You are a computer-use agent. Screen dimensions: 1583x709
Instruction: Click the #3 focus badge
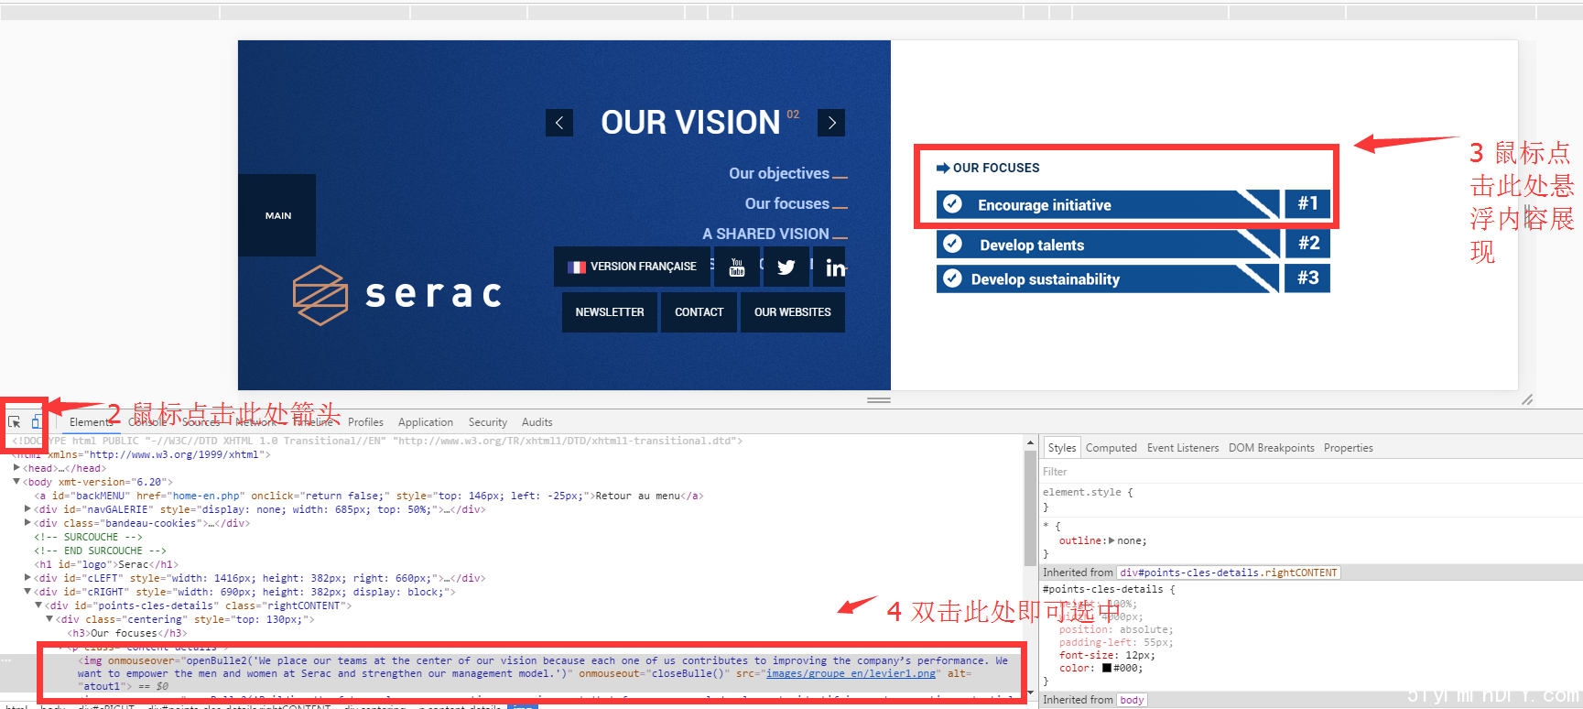[x=1307, y=278]
